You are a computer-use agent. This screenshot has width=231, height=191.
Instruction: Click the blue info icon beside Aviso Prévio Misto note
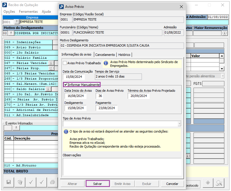(106, 63)
